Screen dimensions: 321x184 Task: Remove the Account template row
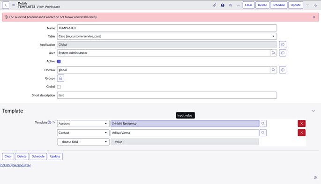pos(301,124)
